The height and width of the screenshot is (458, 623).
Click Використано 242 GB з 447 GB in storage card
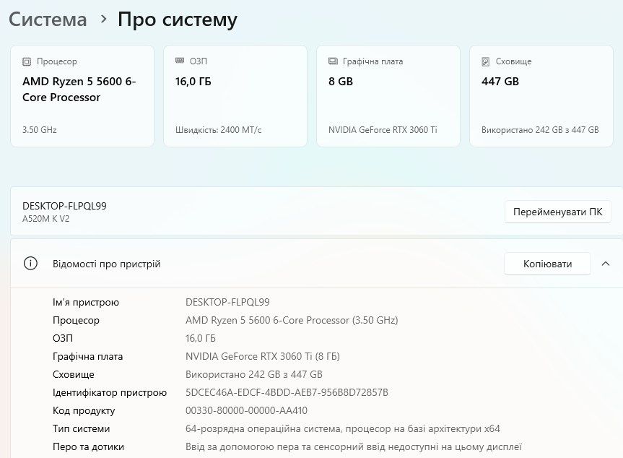540,130
